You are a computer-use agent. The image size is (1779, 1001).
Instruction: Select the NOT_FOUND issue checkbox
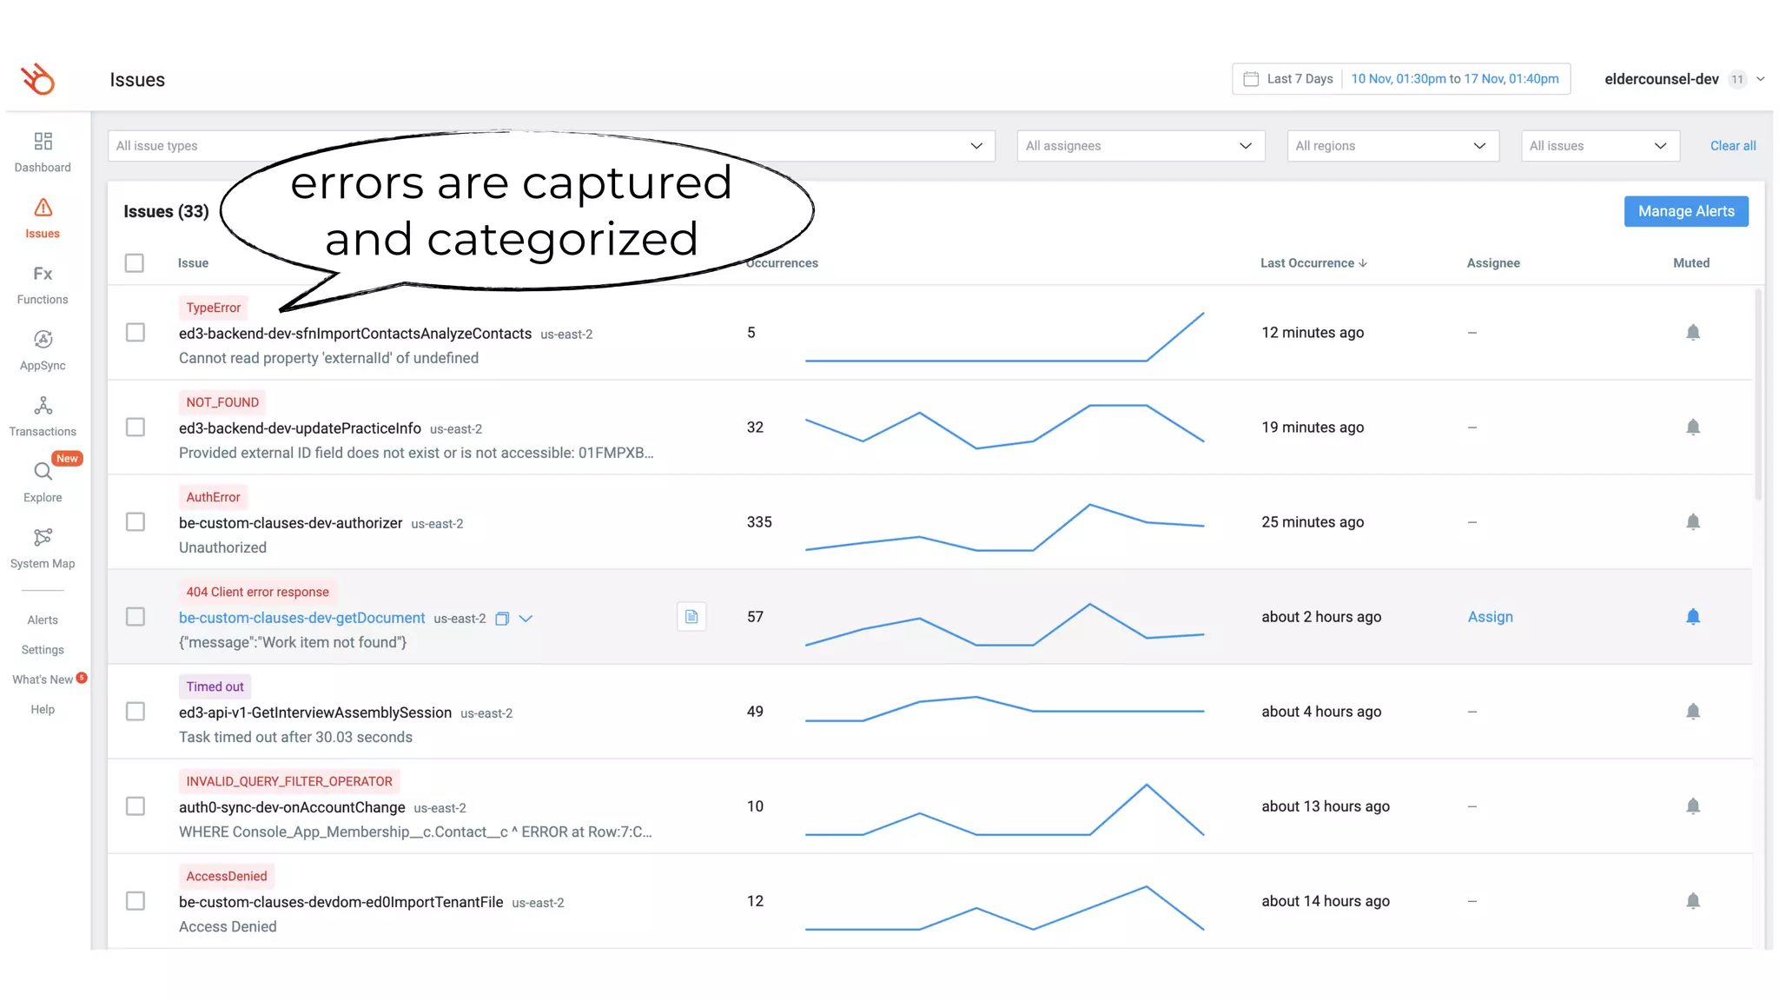[x=136, y=428]
